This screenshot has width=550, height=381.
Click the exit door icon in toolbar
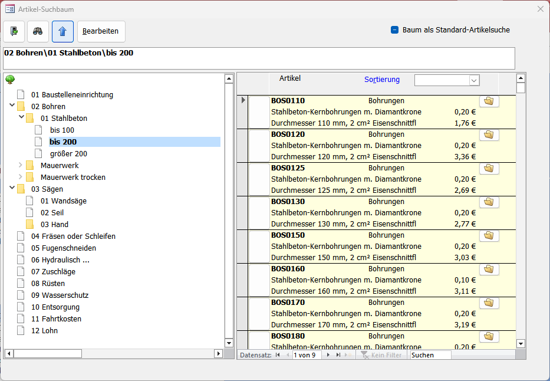click(x=14, y=31)
